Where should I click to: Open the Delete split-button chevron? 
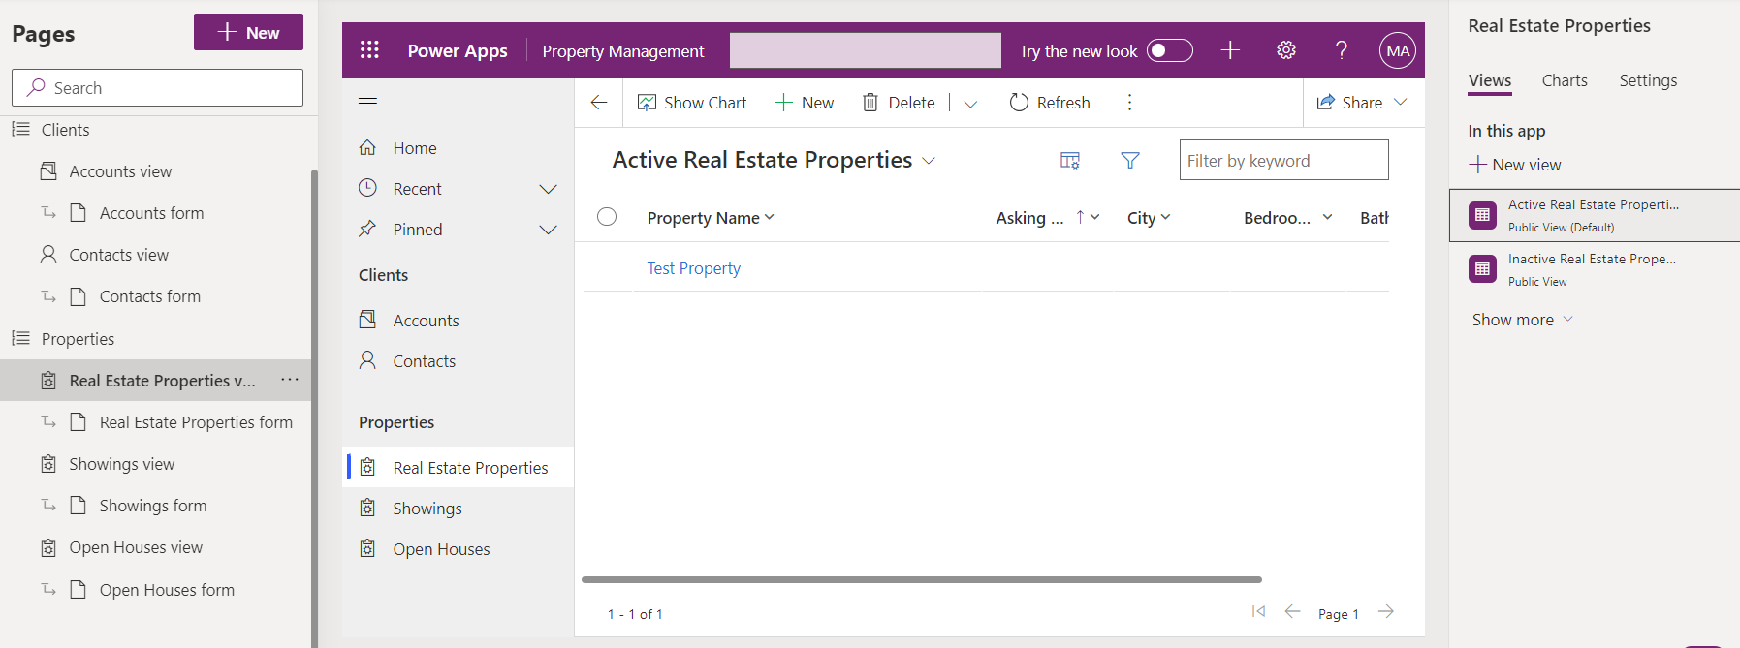(970, 104)
